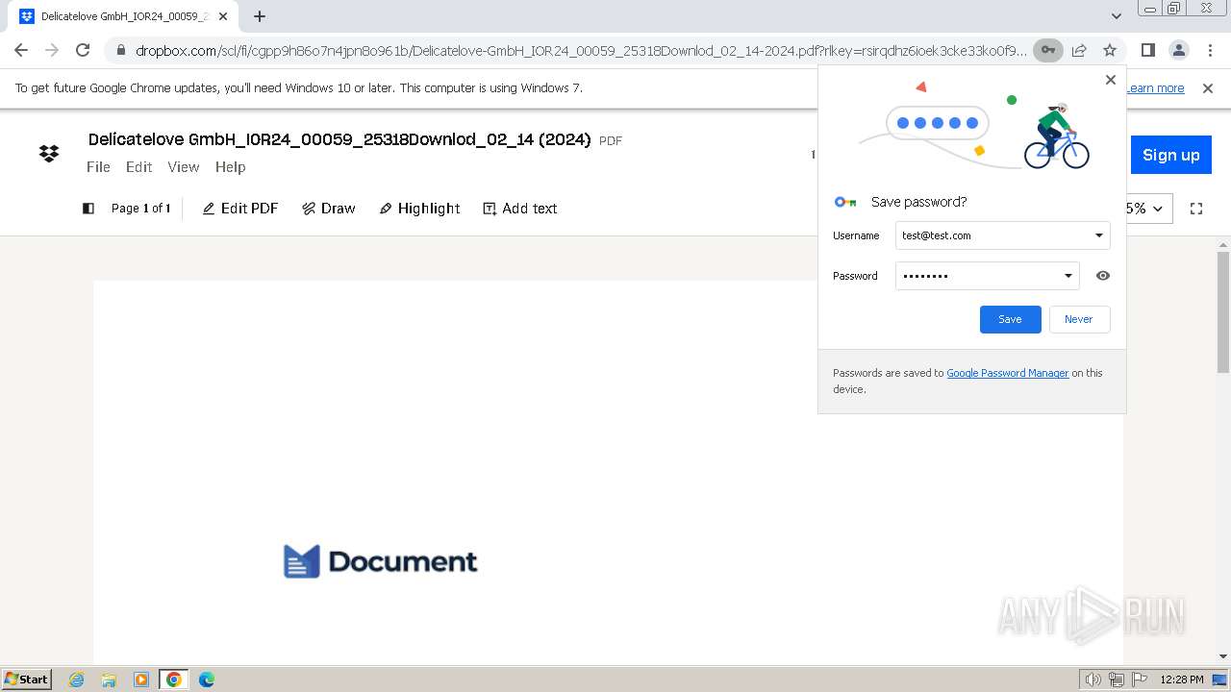Open Chrome side panel icon
This screenshot has height=692, width=1231.
click(x=1147, y=50)
